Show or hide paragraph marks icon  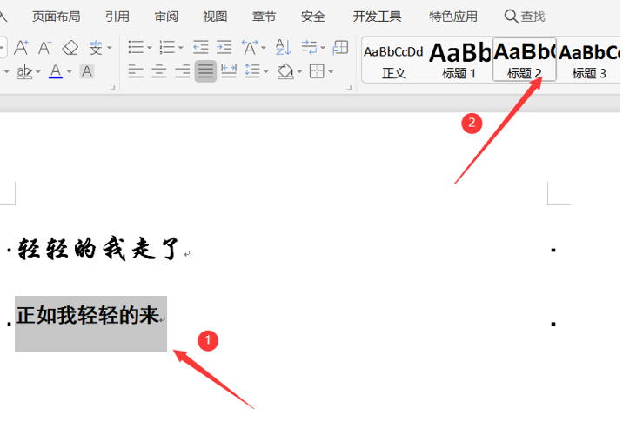[309, 47]
